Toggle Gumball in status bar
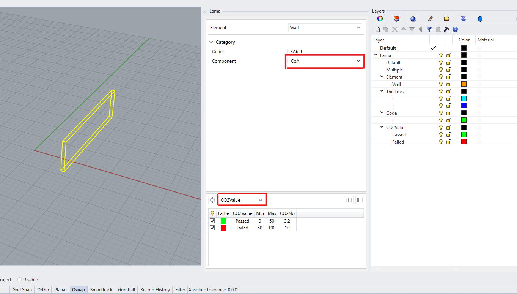 (126, 290)
